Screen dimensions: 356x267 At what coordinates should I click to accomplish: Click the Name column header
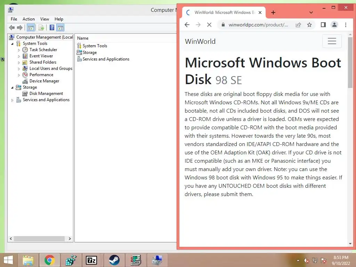(x=83, y=38)
